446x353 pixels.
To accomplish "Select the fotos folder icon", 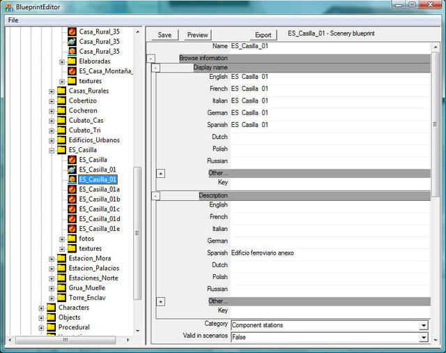I will 72,239.
